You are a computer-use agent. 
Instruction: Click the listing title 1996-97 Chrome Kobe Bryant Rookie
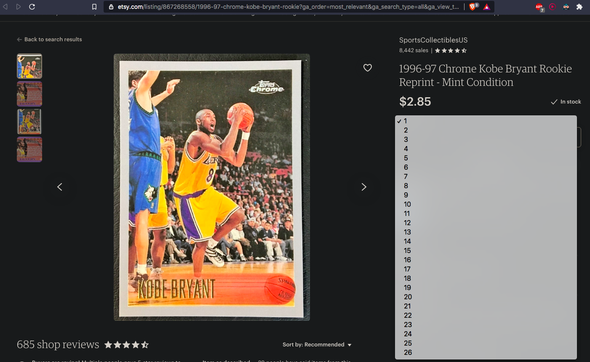point(486,75)
